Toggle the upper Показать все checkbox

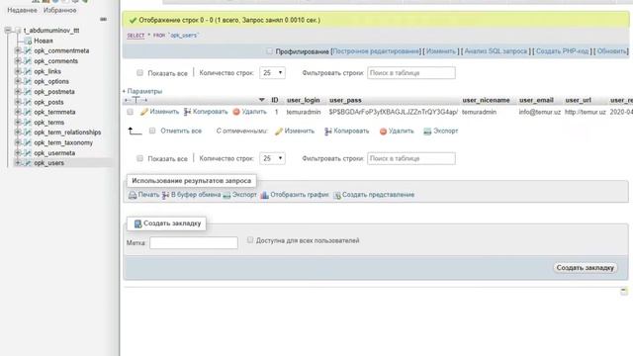[x=139, y=73]
